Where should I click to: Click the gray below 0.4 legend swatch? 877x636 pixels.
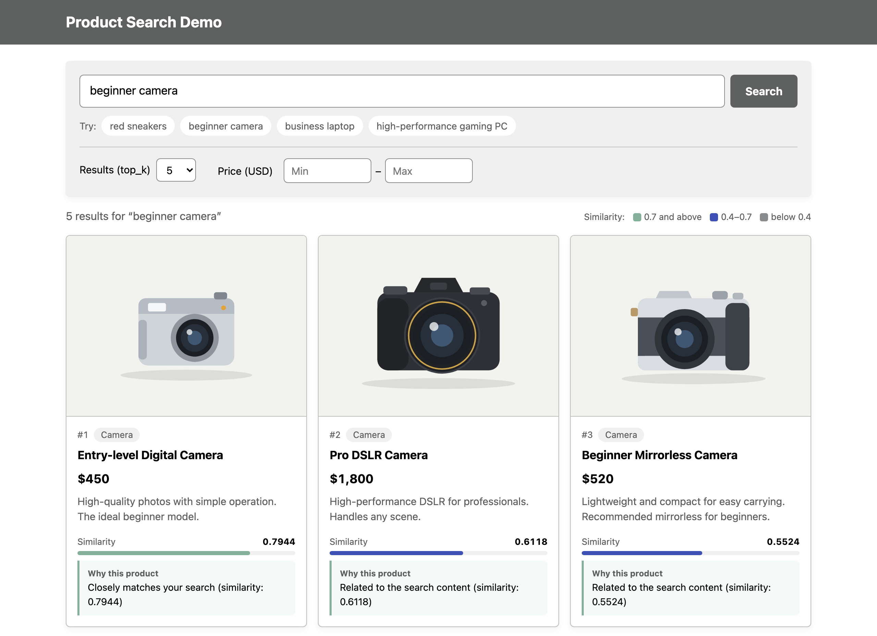(764, 217)
